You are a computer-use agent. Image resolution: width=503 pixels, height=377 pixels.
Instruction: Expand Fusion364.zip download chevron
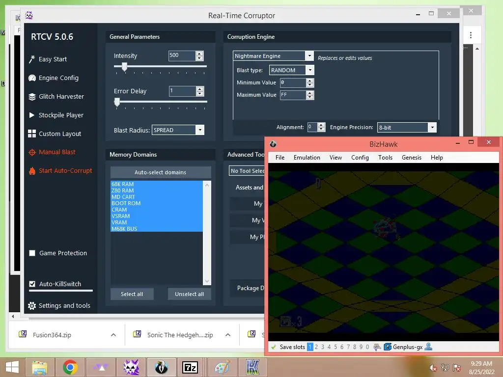(x=113, y=335)
